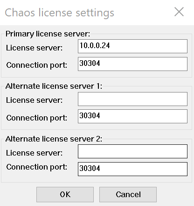Click the Chaos license settings title bar text
This screenshot has height=206, width=194.
(x=60, y=13)
